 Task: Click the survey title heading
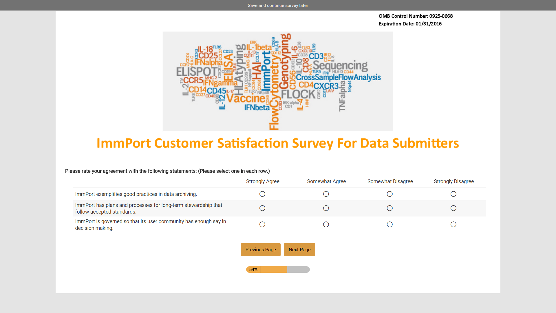[x=278, y=143]
